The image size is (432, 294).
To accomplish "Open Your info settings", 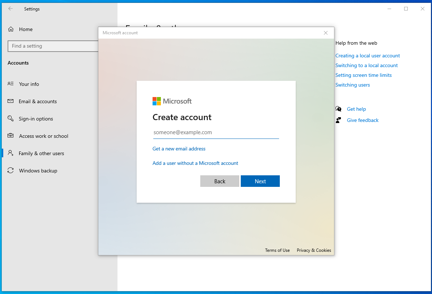I will pyautogui.click(x=29, y=84).
